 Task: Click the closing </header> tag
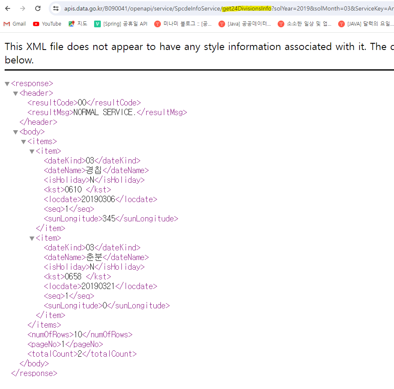click(39, 122)
